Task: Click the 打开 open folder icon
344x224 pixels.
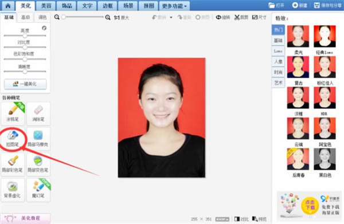Action: [x=276, y=5]
